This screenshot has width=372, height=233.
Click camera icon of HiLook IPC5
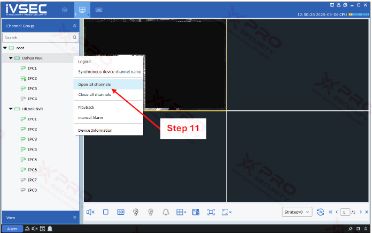(x=23, y=160)
